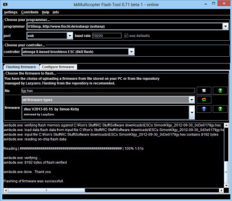Image resolution: width=232 pixels, height=201 pixels.
Task: Expand the programmer dropdown list
Action: point(225,26)
